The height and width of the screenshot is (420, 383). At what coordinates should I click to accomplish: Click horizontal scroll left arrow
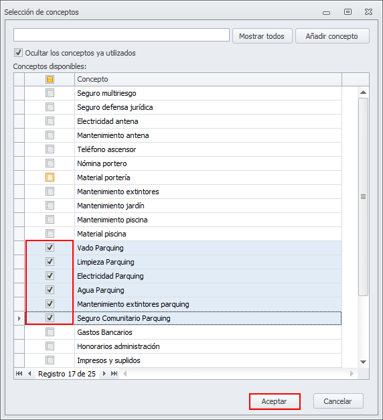coord(125,373)
